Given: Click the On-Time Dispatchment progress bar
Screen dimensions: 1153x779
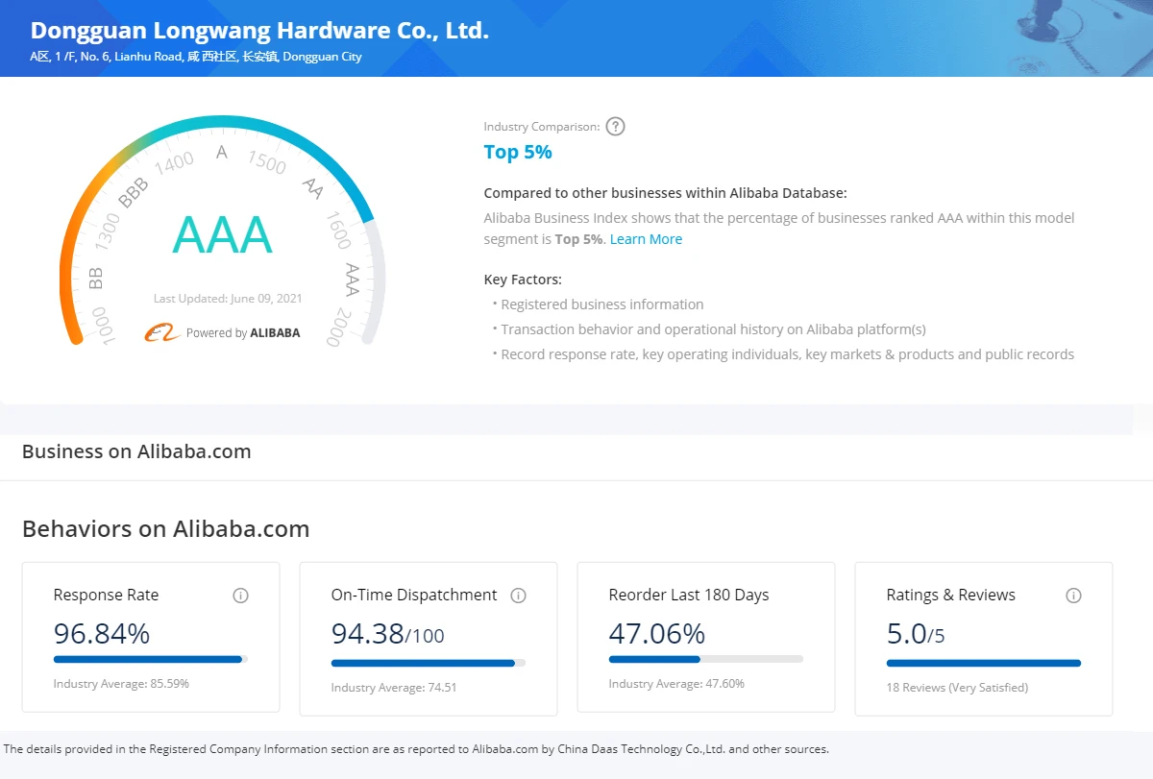Looking at the screenshot, I should pyautogui.click(x=429, y=663).
